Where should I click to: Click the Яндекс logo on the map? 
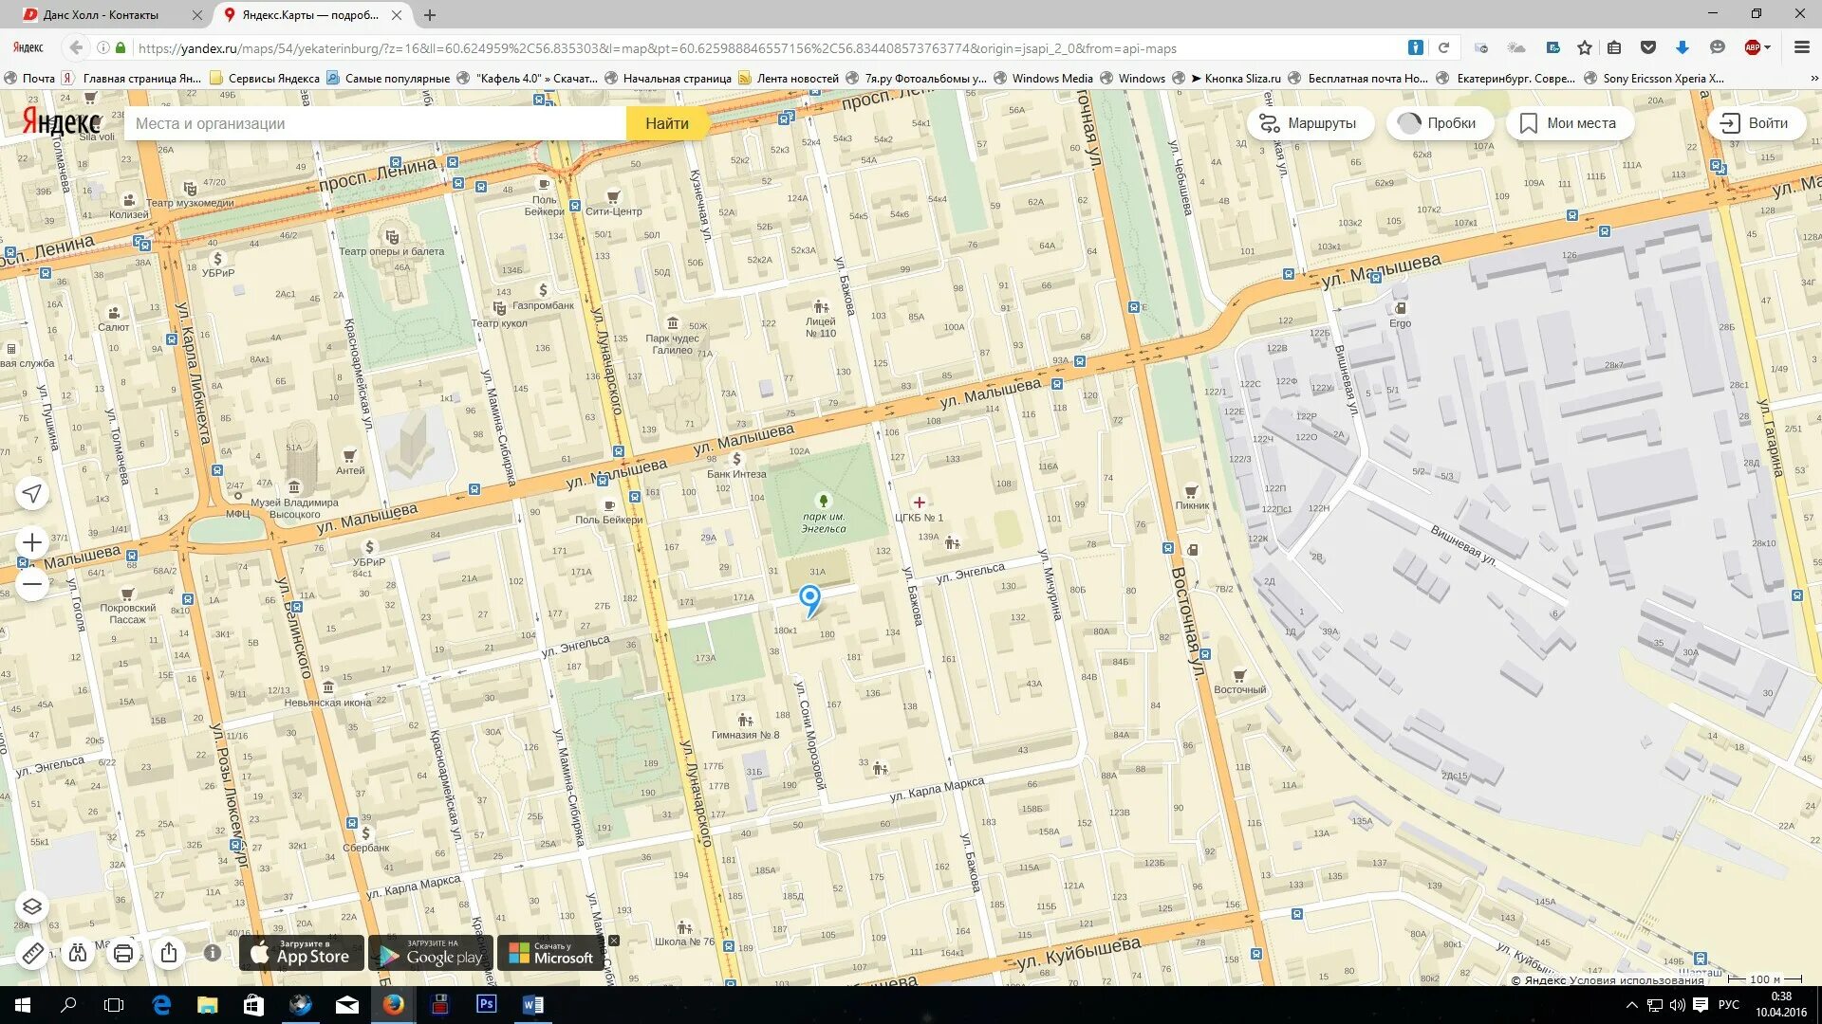tap(62, 122)
